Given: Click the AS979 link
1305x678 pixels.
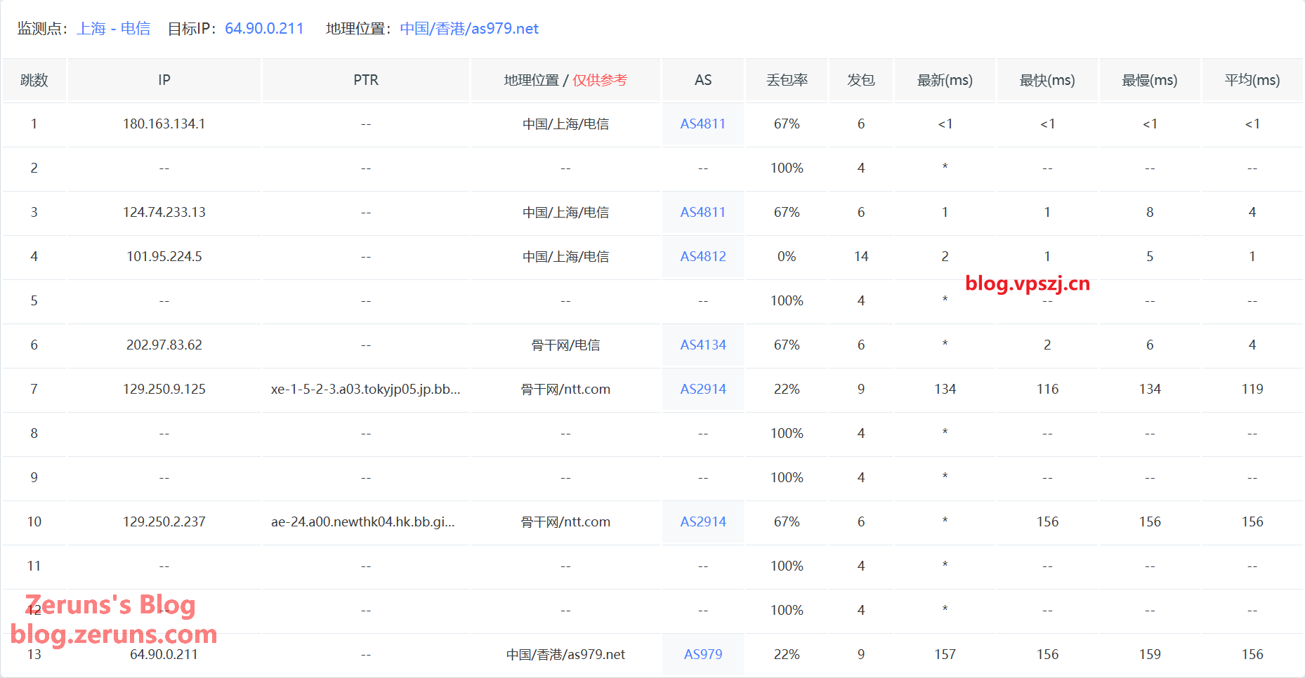Looking at the screenshot, I should coord(702,655).
